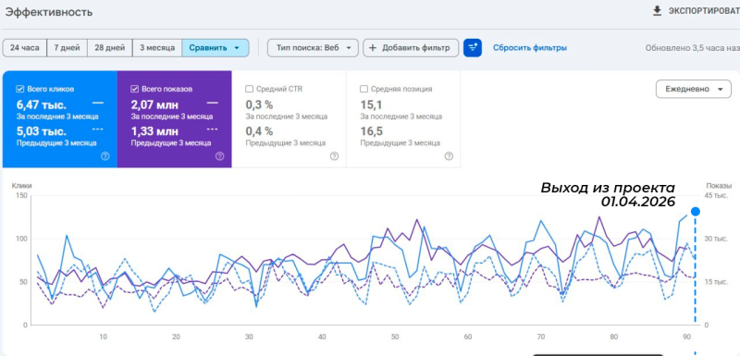Click the 0,4 % previous CTR value
The image size is (740, 356).
point(260,131)
